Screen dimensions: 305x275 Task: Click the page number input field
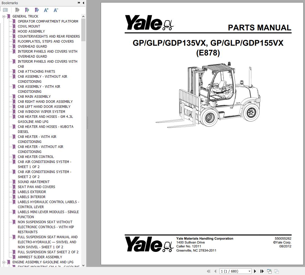(x=233, y=271)
